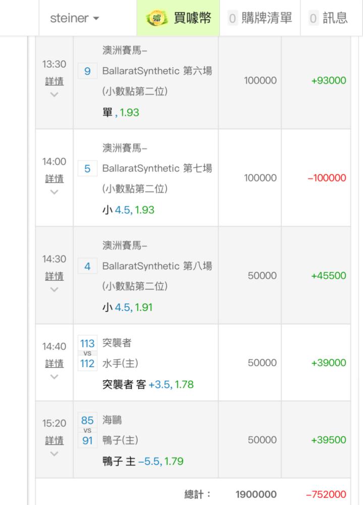Click number badge 5 for seventh race

(87, 169)
